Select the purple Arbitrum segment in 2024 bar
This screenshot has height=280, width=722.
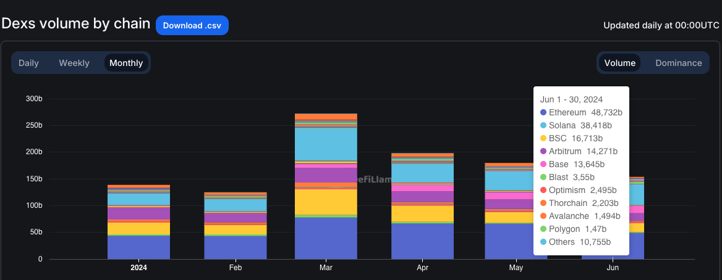point(138,213)
